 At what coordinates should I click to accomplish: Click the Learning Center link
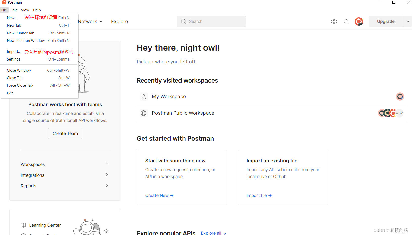45,225
